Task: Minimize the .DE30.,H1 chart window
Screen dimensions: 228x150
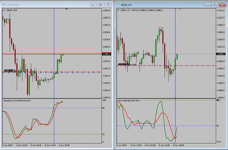Action: tap(207, 5)
